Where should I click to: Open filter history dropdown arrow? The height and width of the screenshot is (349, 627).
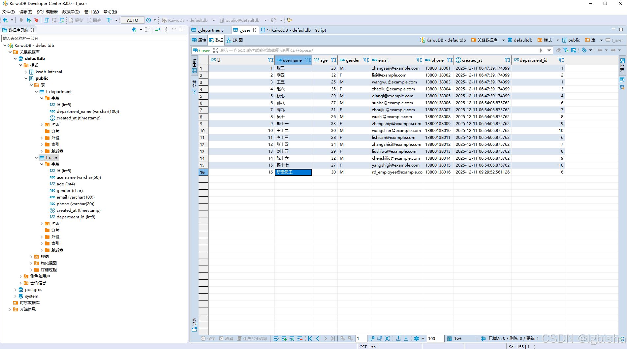coord(549,50)
